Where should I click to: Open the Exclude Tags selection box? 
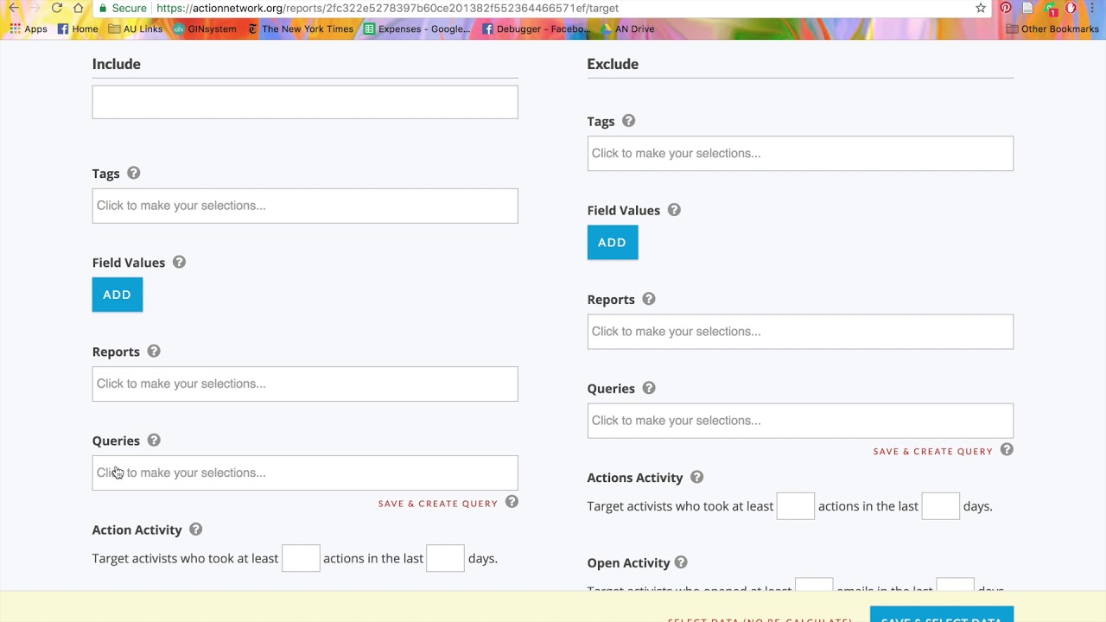[x=800, y=153]
